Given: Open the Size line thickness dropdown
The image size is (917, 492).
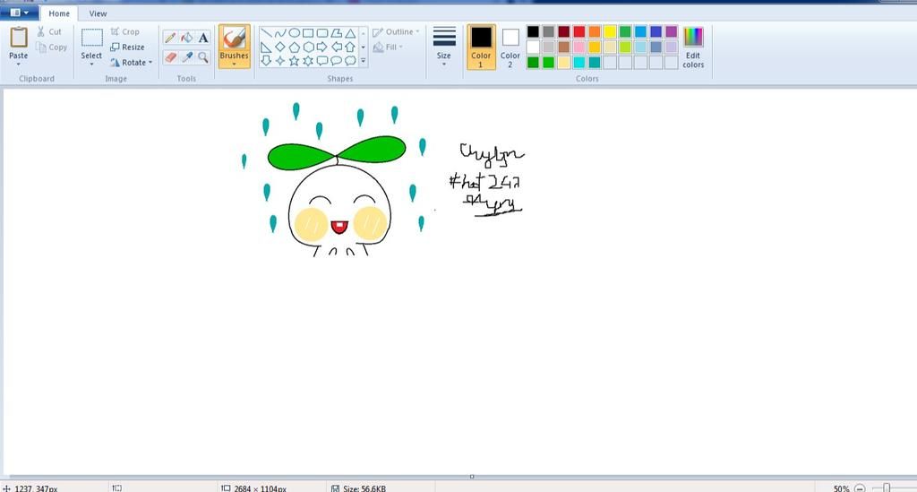Looking at the screenshot, I should pos(444,47).
